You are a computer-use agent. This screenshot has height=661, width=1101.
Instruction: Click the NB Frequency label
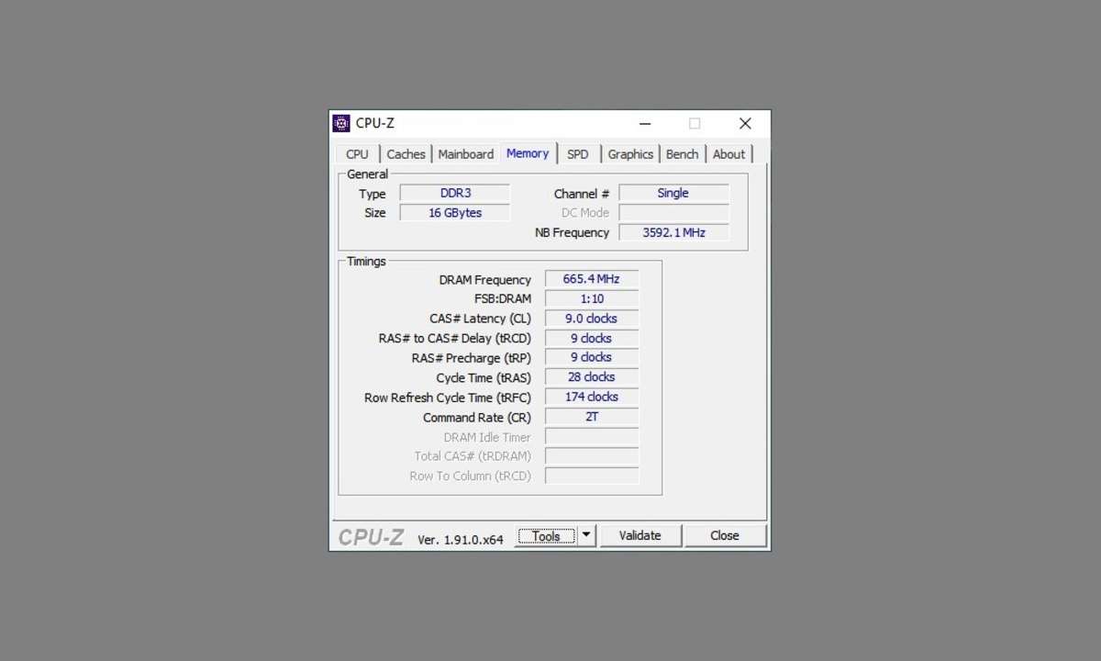573,233
